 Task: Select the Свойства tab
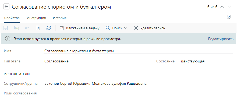pos(12,18)
